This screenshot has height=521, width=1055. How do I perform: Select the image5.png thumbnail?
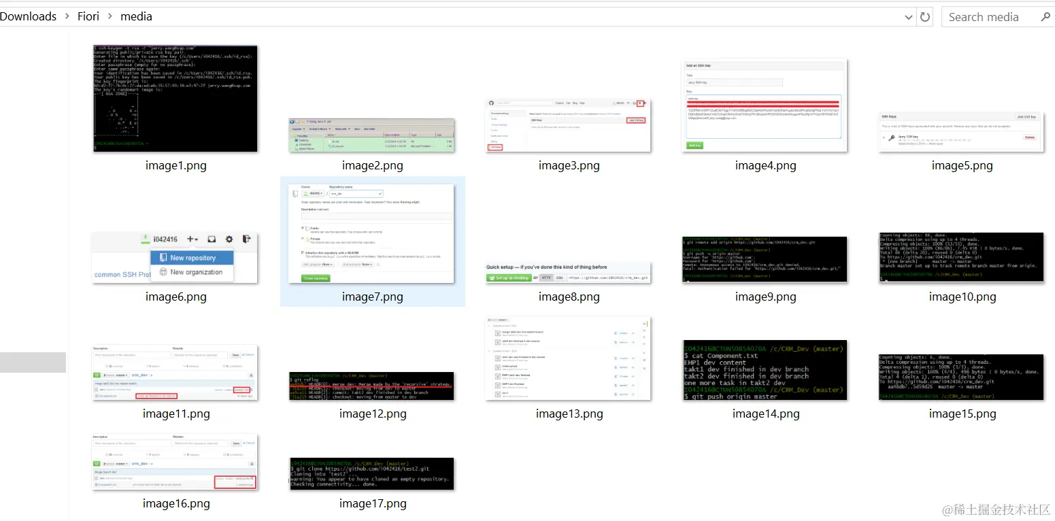pos(961,132)
